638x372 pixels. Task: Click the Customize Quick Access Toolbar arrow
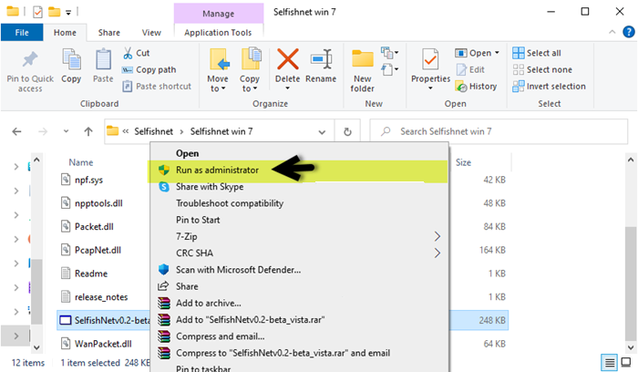click(x=68, y=13)
